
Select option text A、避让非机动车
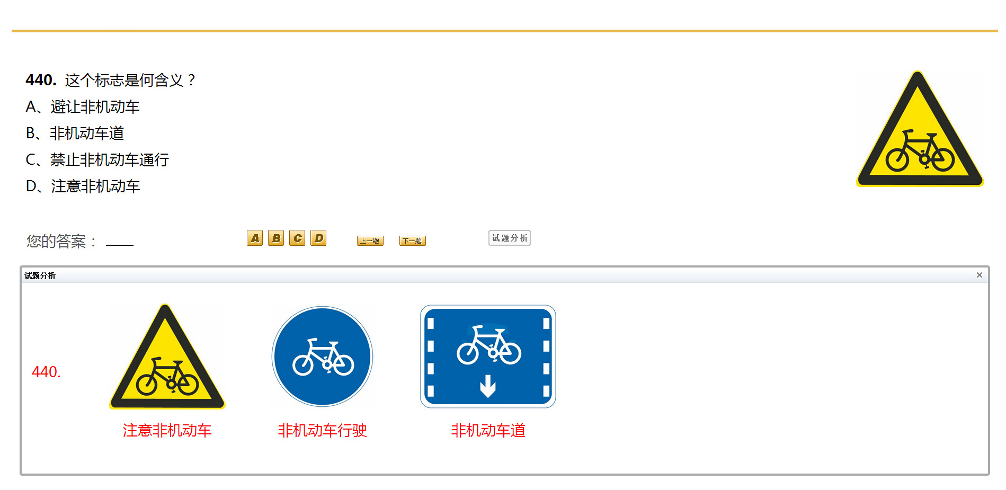pos(83,107)
